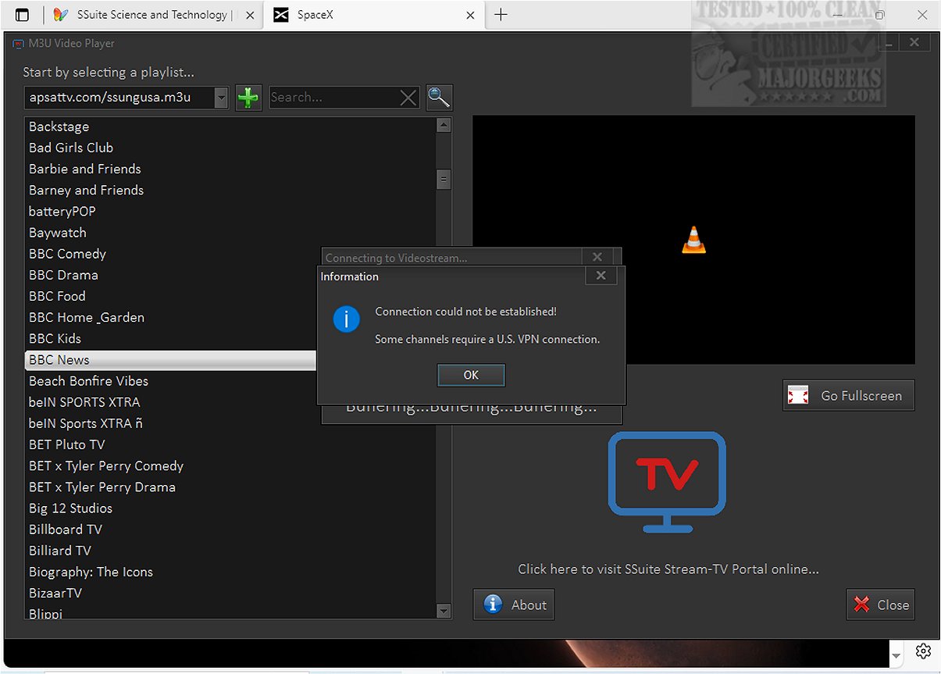Viewport: 941px width, 674px height.
Task: Click the M3U Video Player title icon
Action: pyautogui.click(x=19, y=44)
